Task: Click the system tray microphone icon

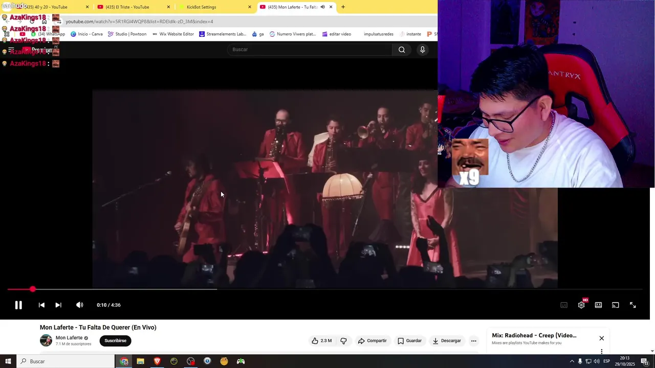Action: coord(580,361)
